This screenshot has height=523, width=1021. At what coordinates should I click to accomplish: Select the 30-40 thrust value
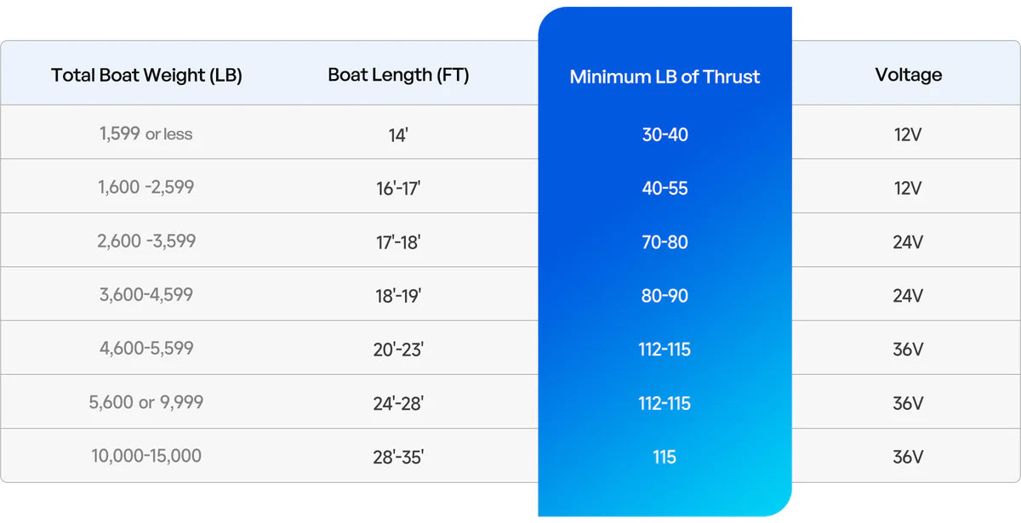665,134
